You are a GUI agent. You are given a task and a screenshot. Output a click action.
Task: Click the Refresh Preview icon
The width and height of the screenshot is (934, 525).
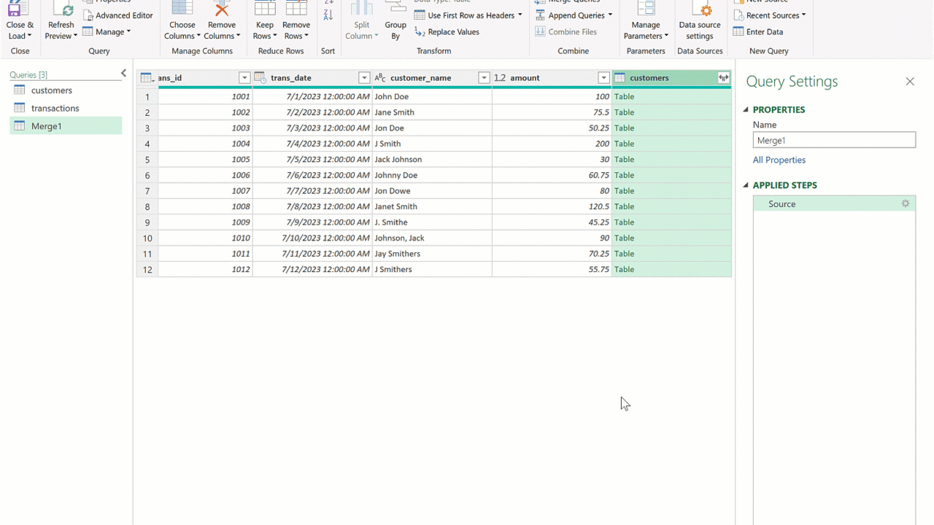point(61,10)
